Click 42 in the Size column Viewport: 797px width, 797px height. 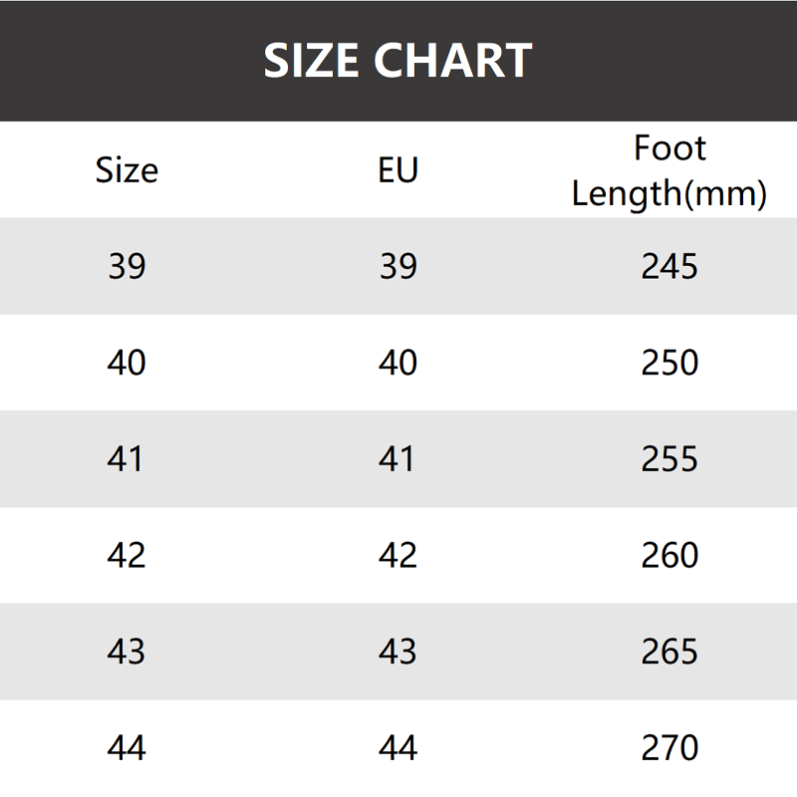coord(127,555)
